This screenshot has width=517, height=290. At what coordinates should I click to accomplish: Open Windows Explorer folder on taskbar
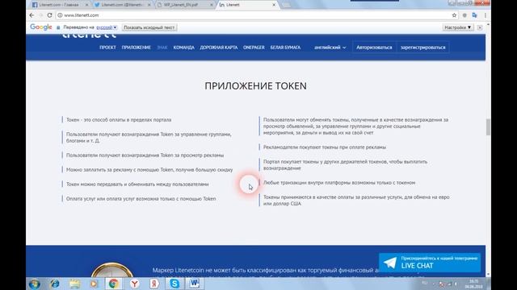[75, 284]
